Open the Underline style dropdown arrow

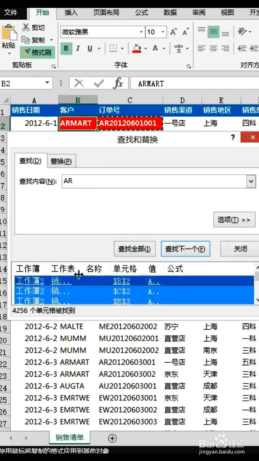(x=99, y=49)
